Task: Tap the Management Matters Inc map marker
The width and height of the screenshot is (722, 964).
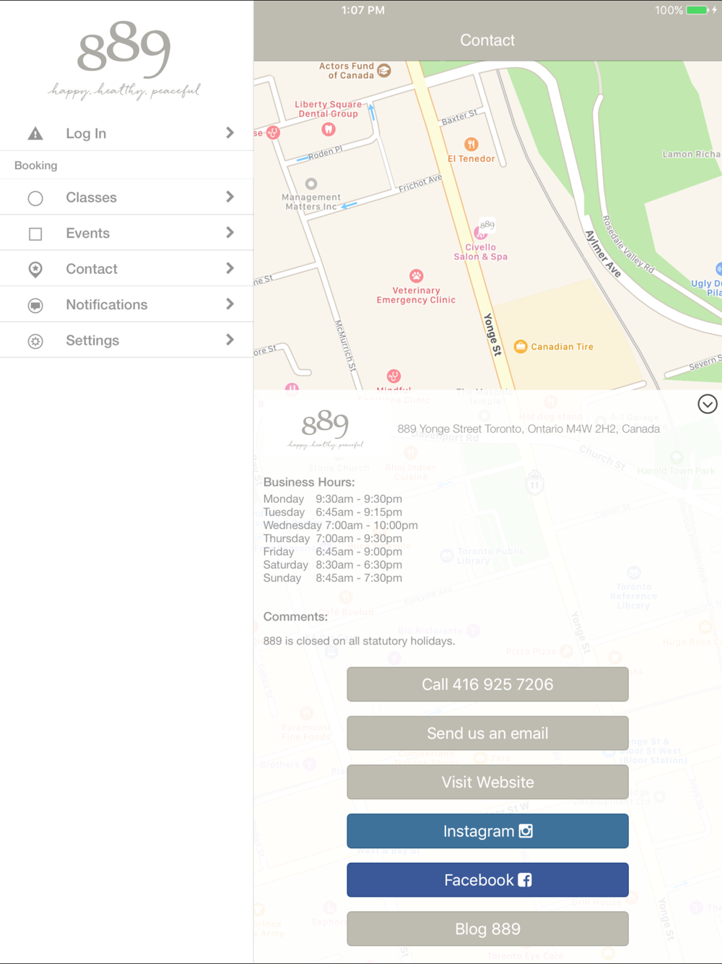Action: pos(311,184)
